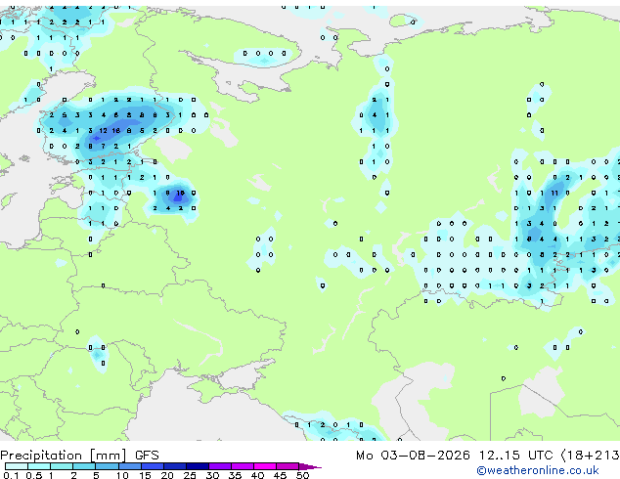The width and height of the screenshot is (620, 479).
Task: Click the 'Precipitation [mm] GFS' title
Action: (79, 456)
